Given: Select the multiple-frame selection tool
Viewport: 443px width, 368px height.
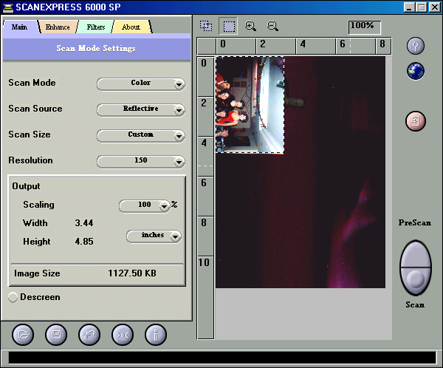Looking at the screenshot, I should click(206, 26).
